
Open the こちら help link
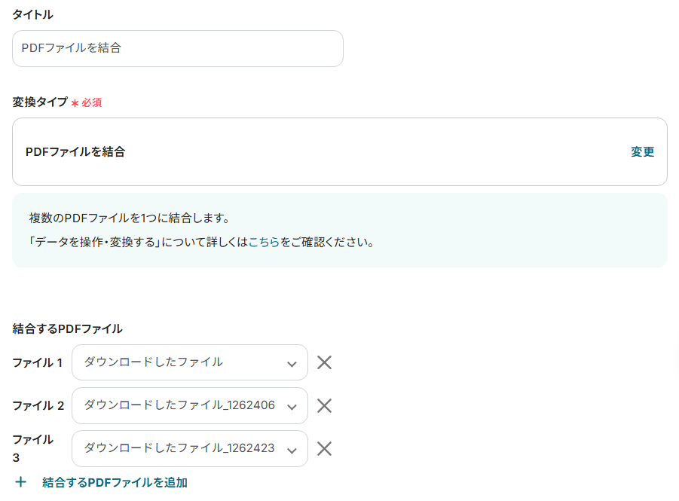(264, 243)
